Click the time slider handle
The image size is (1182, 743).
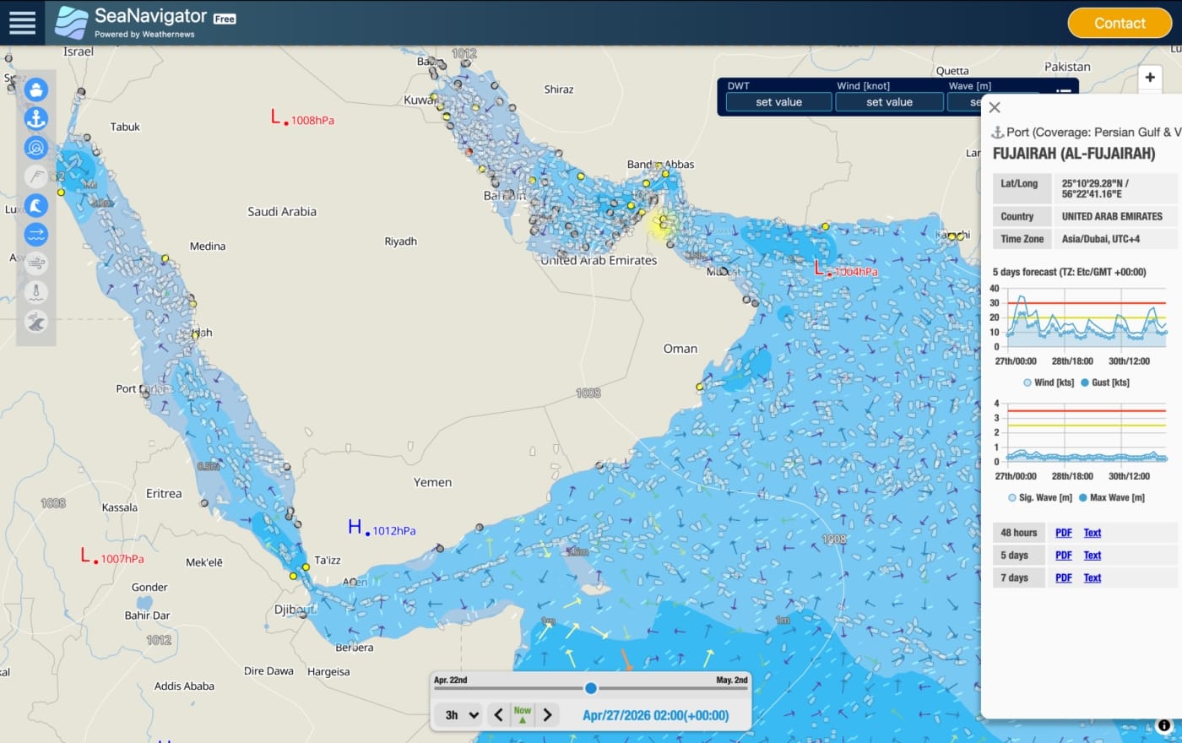pos(591,688)
